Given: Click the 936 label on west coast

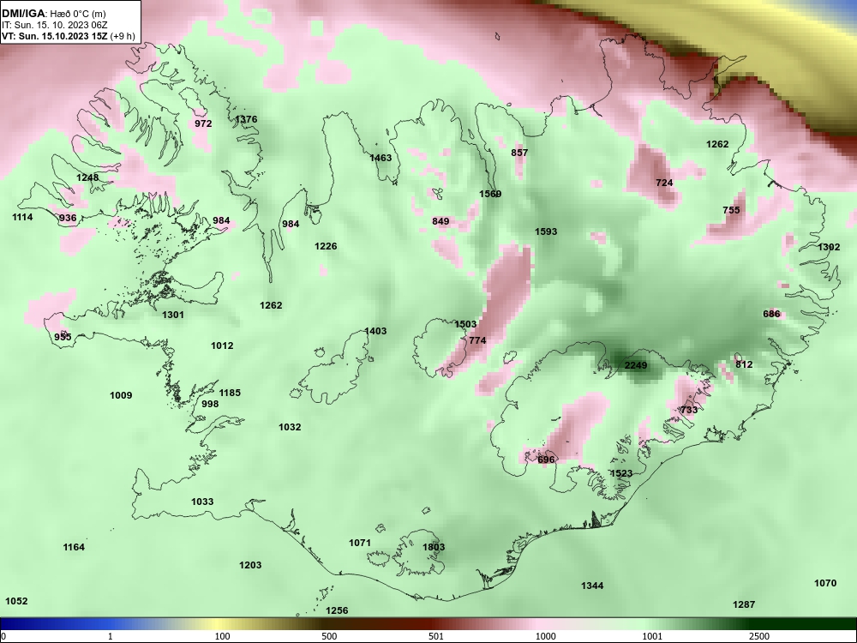Looking at the screenshot, I should click(68, 218).
